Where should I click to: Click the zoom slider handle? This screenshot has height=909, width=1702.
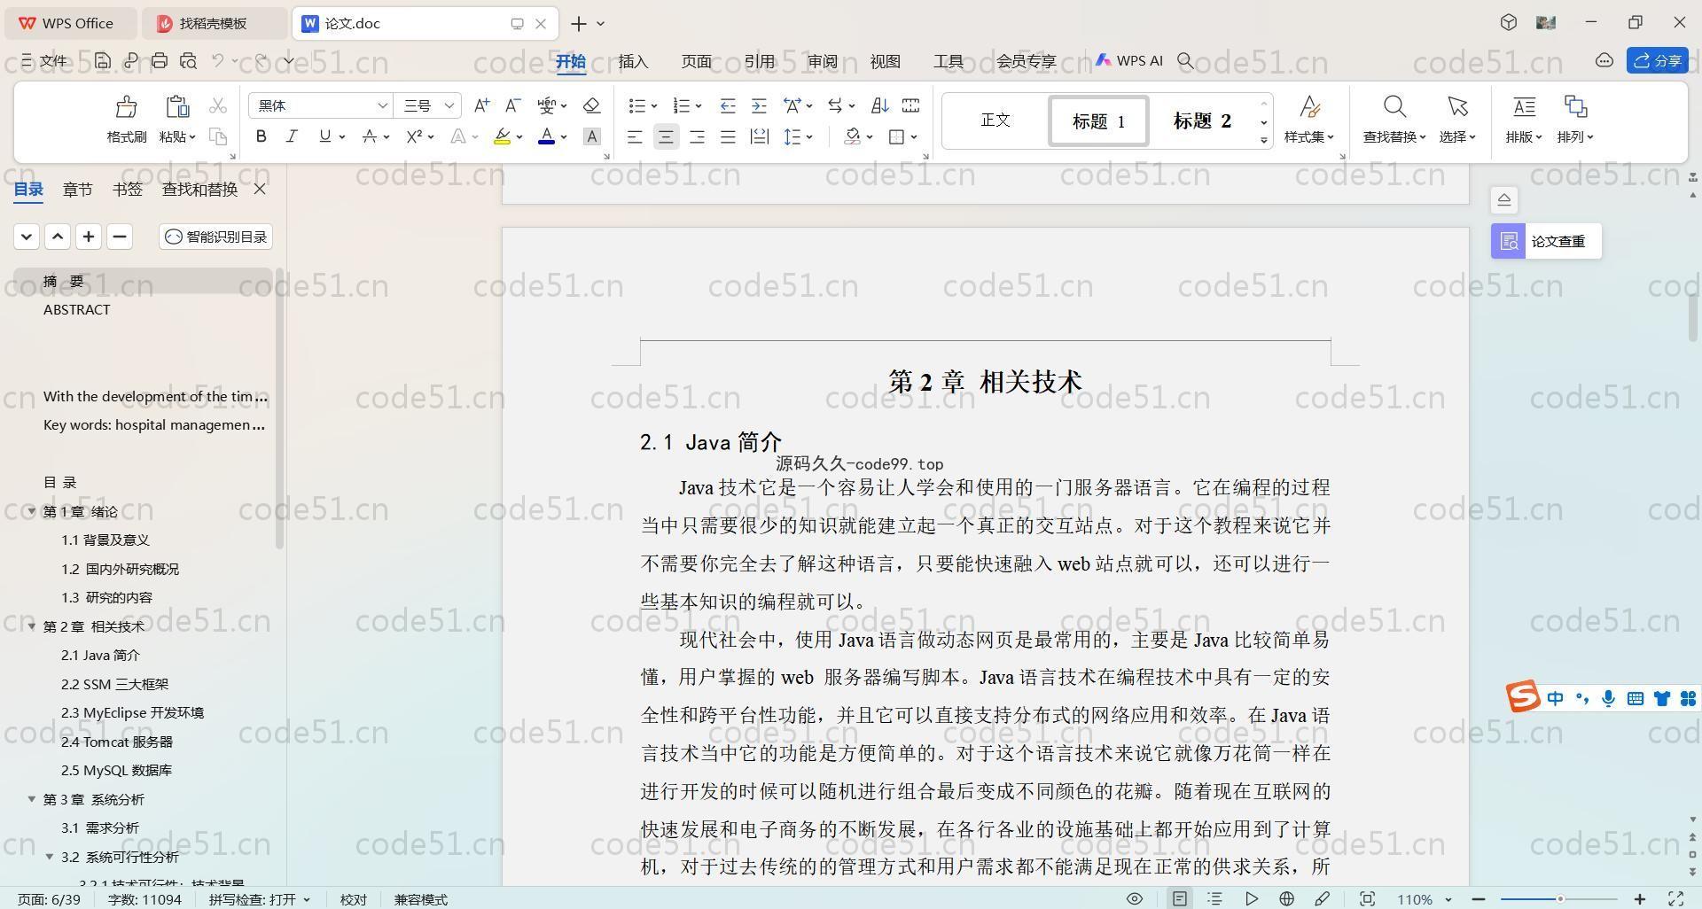(1559, 899)
